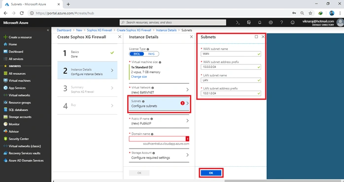Click the New breadcrumb link
344x182 pixels.
(79, 30)
